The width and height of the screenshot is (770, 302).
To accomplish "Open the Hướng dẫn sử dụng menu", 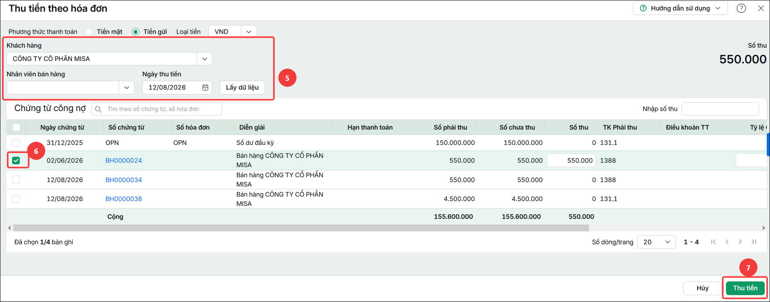I will click(x=680, y=8).
